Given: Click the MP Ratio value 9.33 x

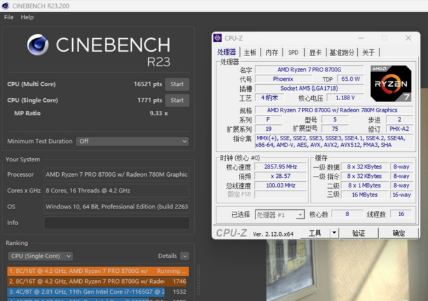Looking at the screenshot, I should [x=158, y=114].
